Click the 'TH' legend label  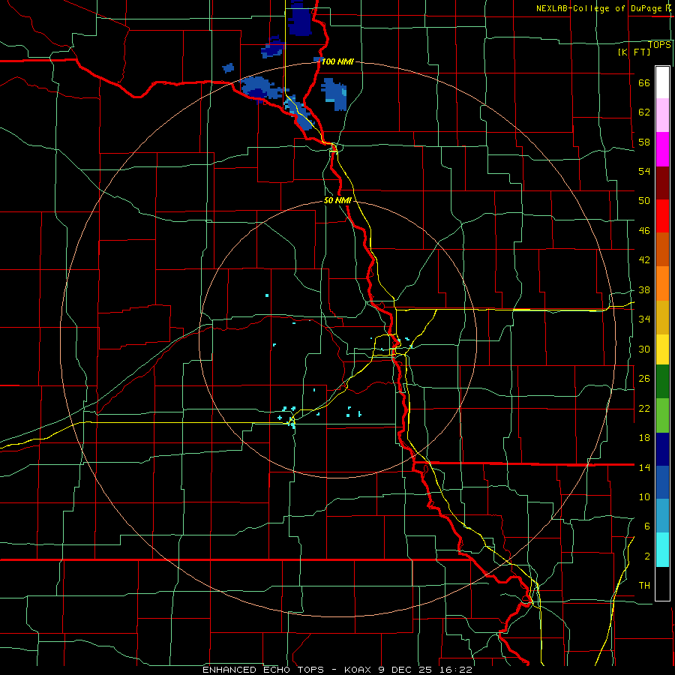click(x=644, y=586)
